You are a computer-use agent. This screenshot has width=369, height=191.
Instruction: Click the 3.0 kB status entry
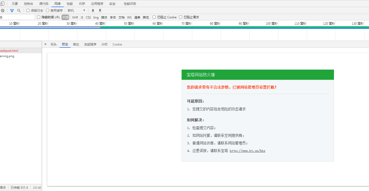coord(37,188)
